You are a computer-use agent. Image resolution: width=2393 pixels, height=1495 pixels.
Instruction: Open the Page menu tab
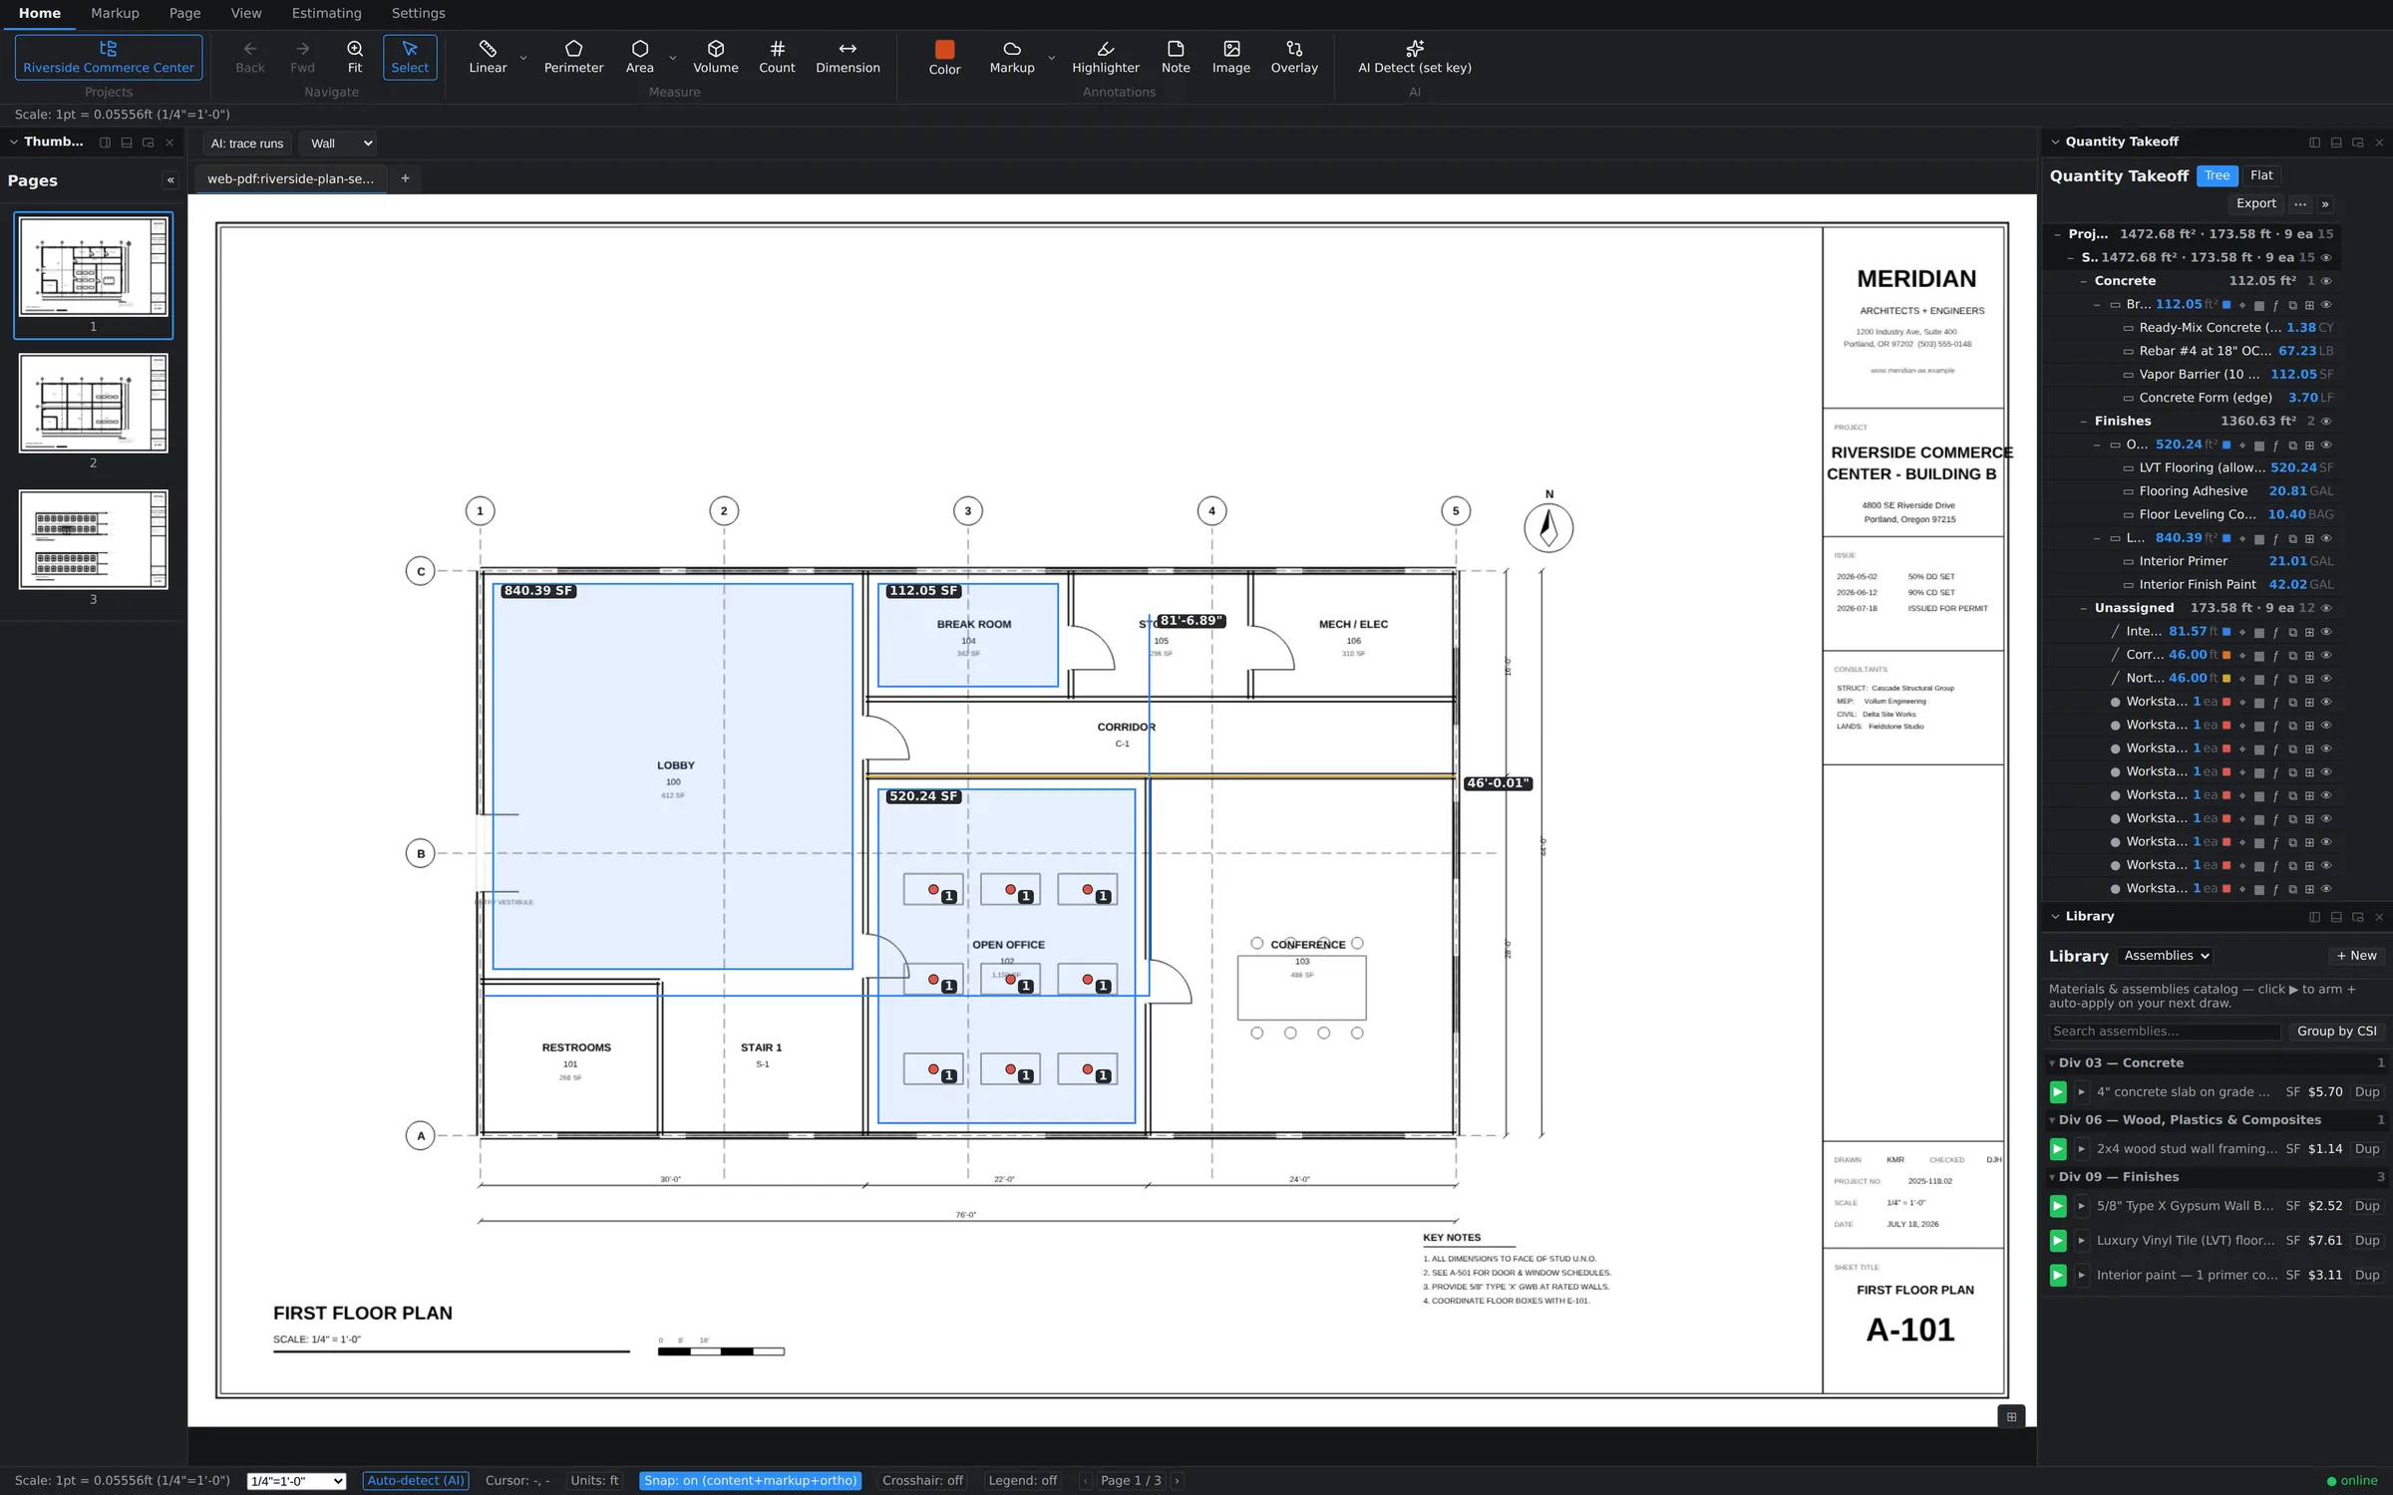tap(184, 13)
